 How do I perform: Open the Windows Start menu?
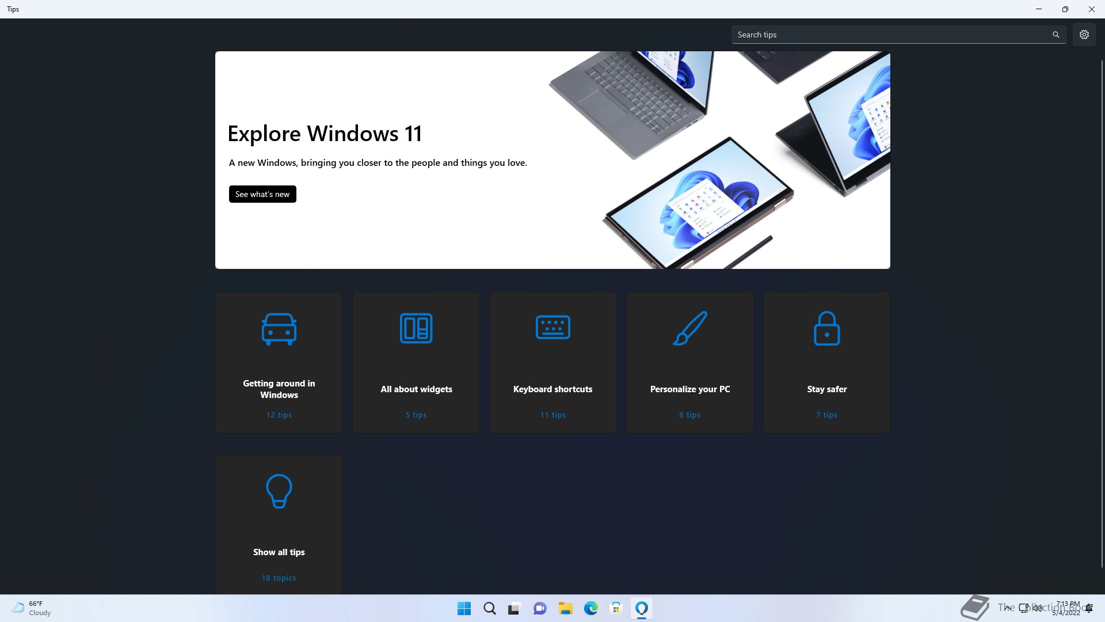click(x=464, y=609)
